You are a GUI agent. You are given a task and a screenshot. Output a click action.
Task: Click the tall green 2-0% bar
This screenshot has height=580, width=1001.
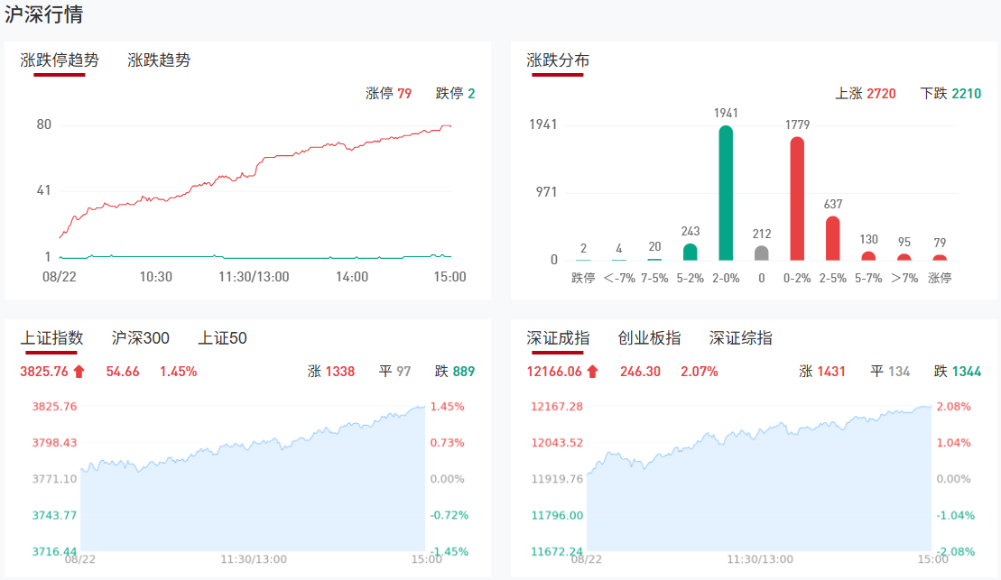coord(726,193)
